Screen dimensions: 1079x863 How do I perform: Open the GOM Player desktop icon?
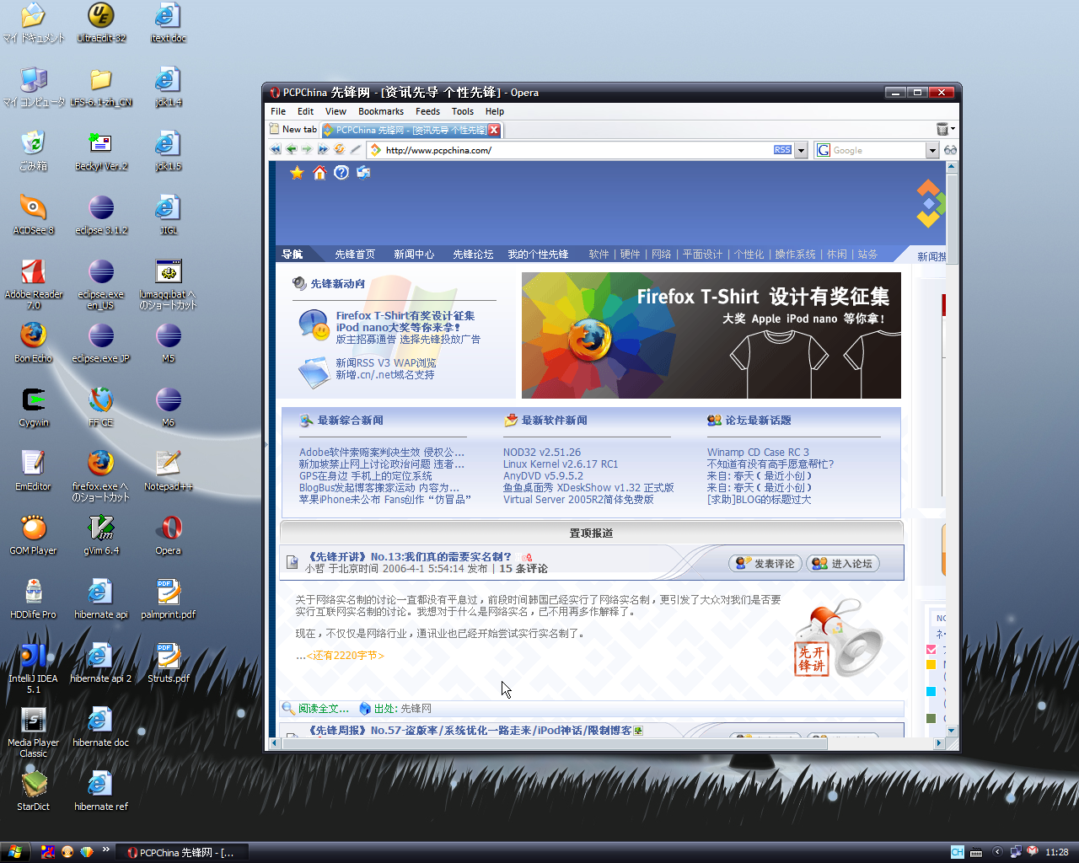(x=33, y=535)
